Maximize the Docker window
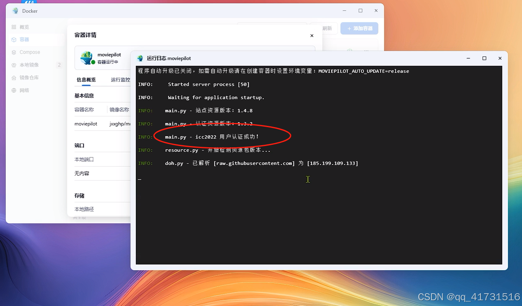 pos(360,11)
